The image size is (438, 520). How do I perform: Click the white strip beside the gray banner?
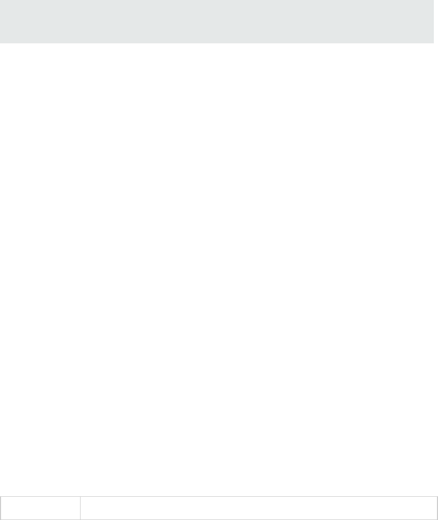(x=435, y=22)
